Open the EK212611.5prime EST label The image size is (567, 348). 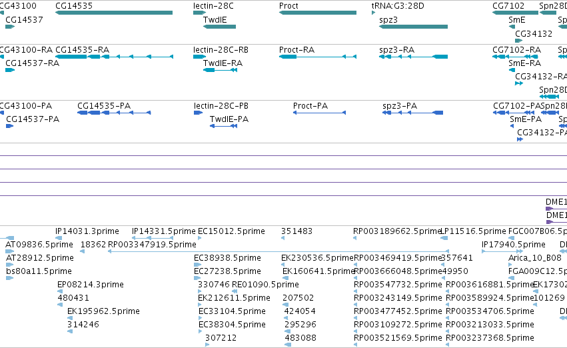point(234,298)
